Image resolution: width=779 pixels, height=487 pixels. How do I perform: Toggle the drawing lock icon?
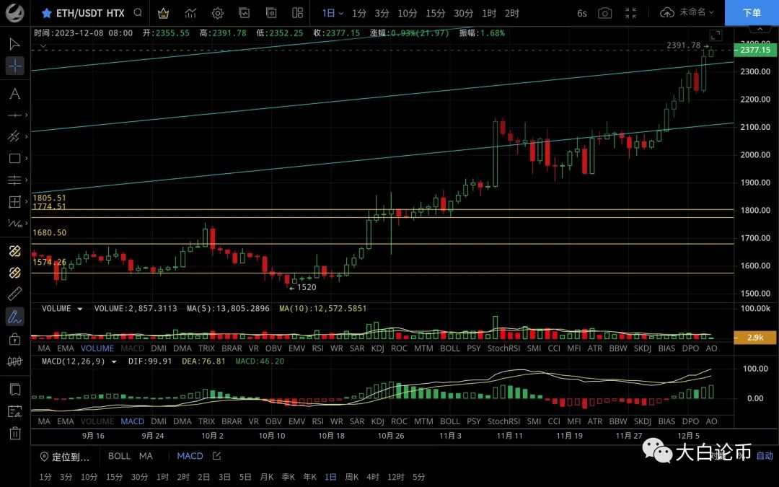[x=15, y=339]
